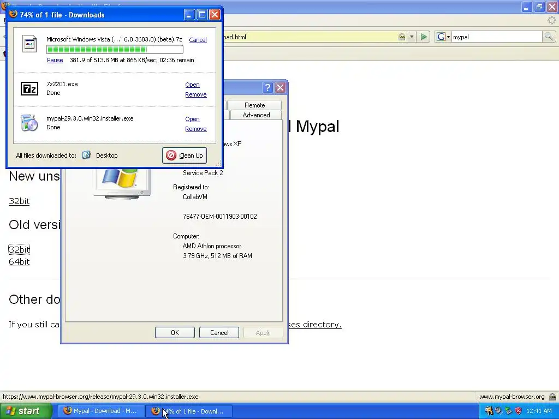
Task: Pause the Windows Vista download
Action: 55,60
